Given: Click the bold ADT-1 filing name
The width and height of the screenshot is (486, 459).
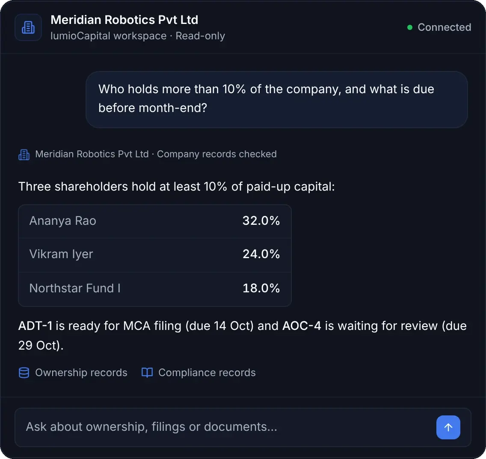Looking at the screenshot, I should point(35,326).
